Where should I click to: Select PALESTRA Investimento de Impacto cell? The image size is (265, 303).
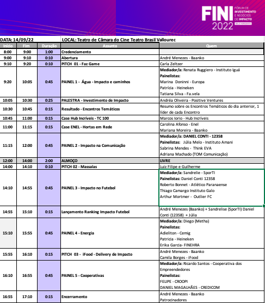pyautogui.click(x=110, y=100)
